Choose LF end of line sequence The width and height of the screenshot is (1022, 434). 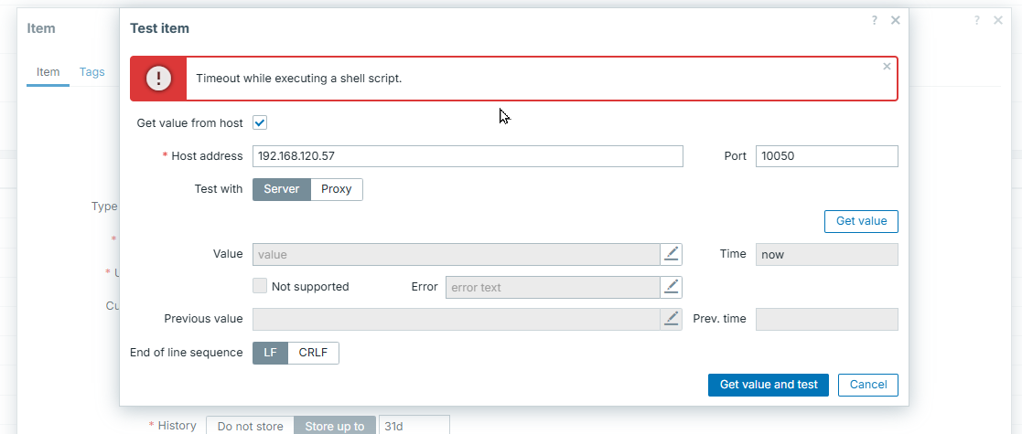click(x=270, y=353)
